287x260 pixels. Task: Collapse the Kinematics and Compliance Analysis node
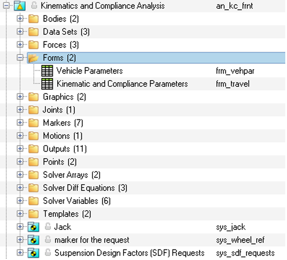tap(6, 6)
